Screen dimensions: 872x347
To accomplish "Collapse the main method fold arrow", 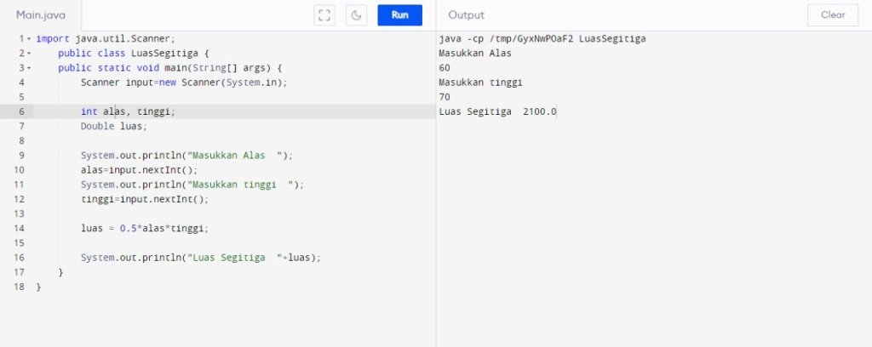I will coord(29,68).
